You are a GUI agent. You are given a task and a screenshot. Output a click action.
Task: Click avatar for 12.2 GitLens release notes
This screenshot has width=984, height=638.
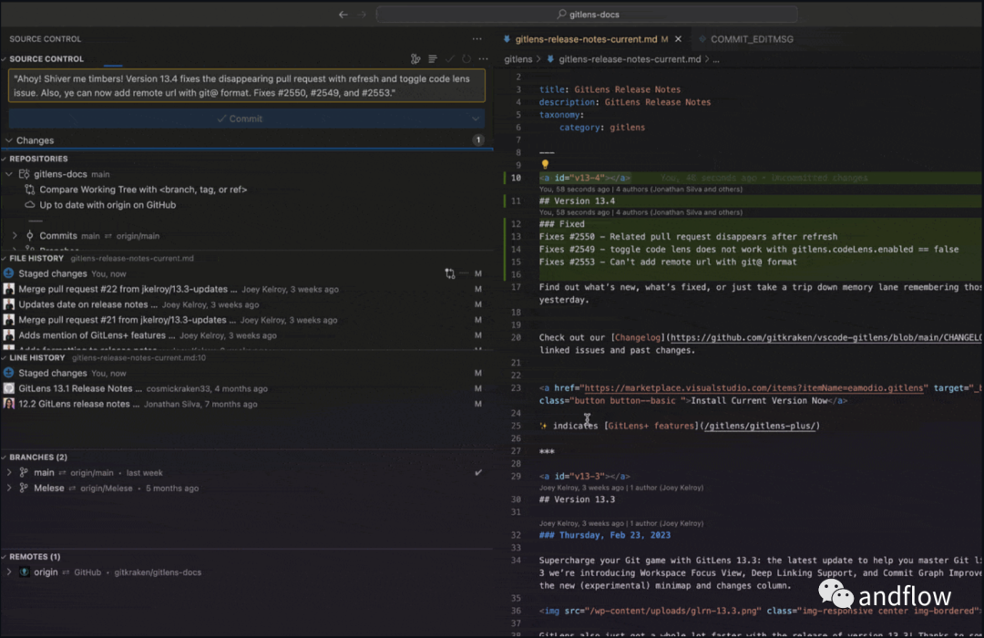click(x=9, y=404)
